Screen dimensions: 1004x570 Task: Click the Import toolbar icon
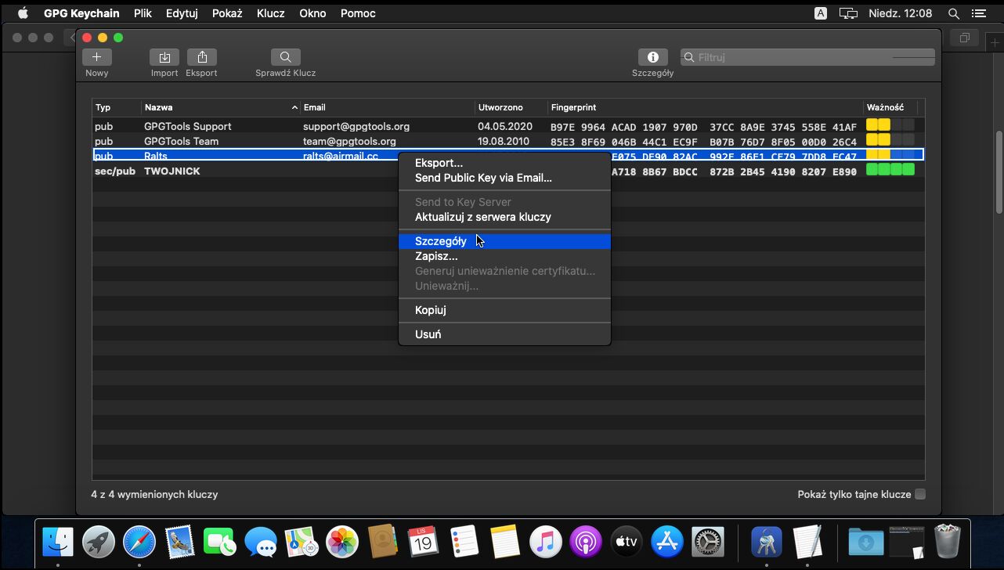coord(164,57)
